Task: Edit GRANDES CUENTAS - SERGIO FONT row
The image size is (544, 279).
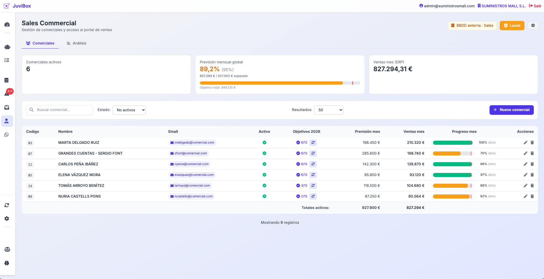Action: (525, 153)
